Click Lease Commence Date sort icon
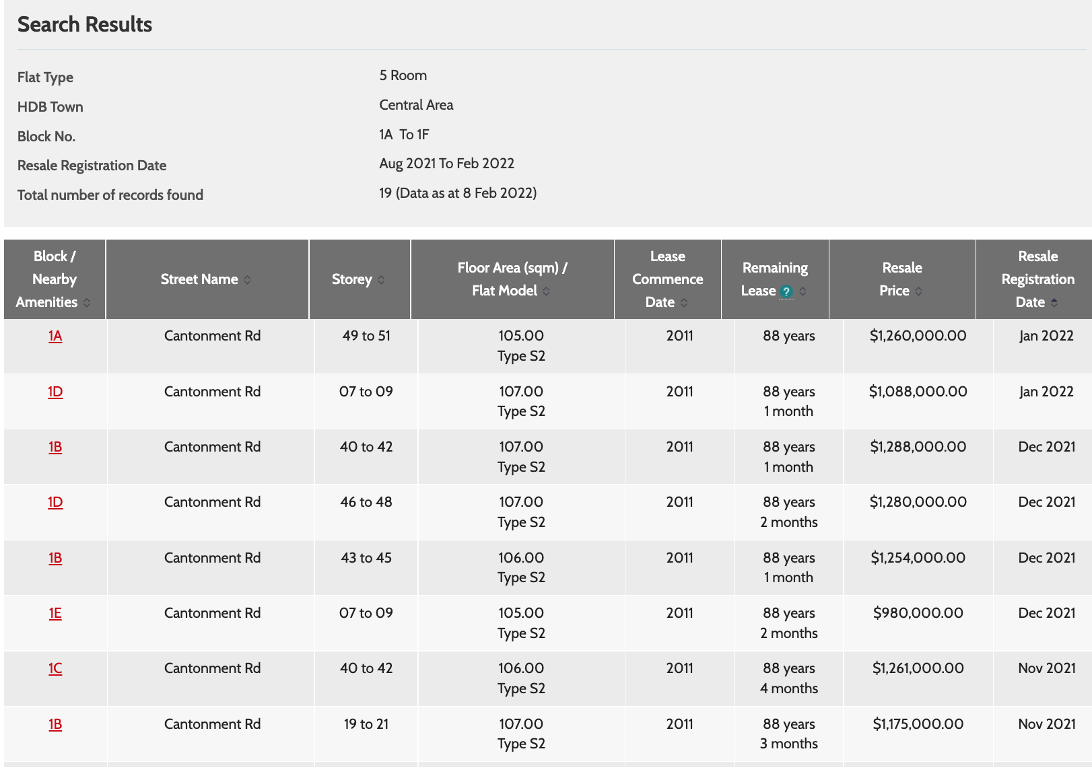The width and height of the screenshot is (1092, 778). (x=684, y=303)
